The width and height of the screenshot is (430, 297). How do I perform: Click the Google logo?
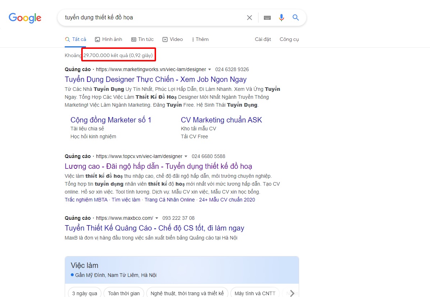coord(25,18)
